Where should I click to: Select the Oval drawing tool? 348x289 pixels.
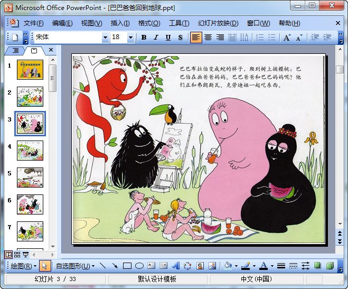139,265
